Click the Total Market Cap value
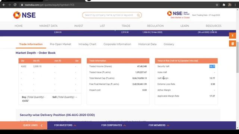Viewport: 239px width, 134px height. [139, 78]
